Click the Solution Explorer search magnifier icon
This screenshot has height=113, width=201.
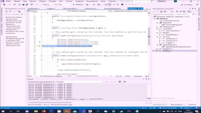[193, 14]
